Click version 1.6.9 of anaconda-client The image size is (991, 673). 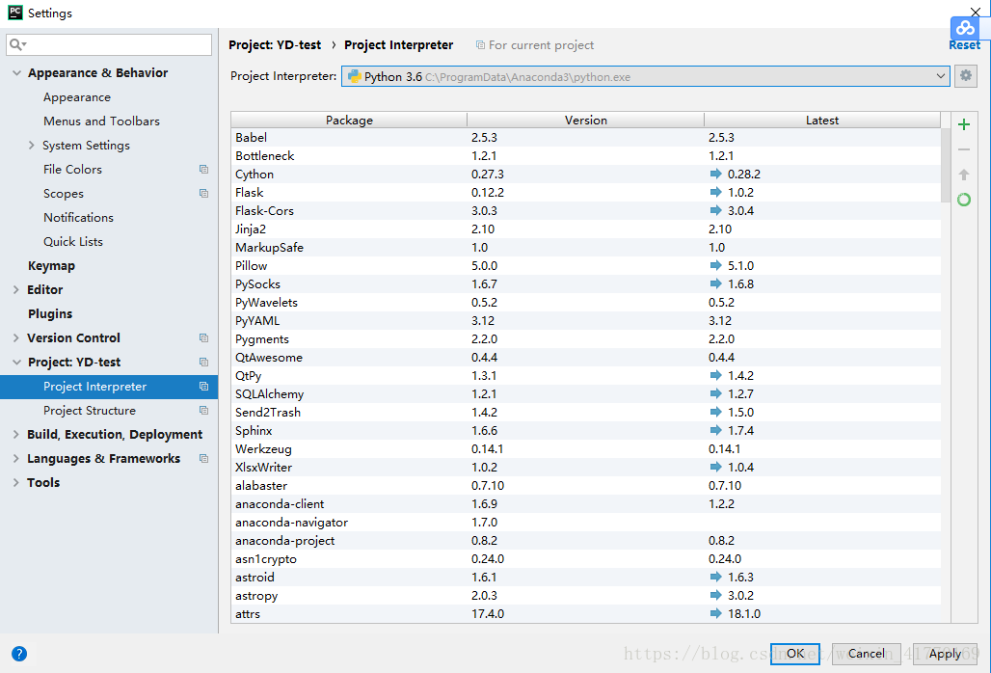pyautogui.click(x=484, y=503)
